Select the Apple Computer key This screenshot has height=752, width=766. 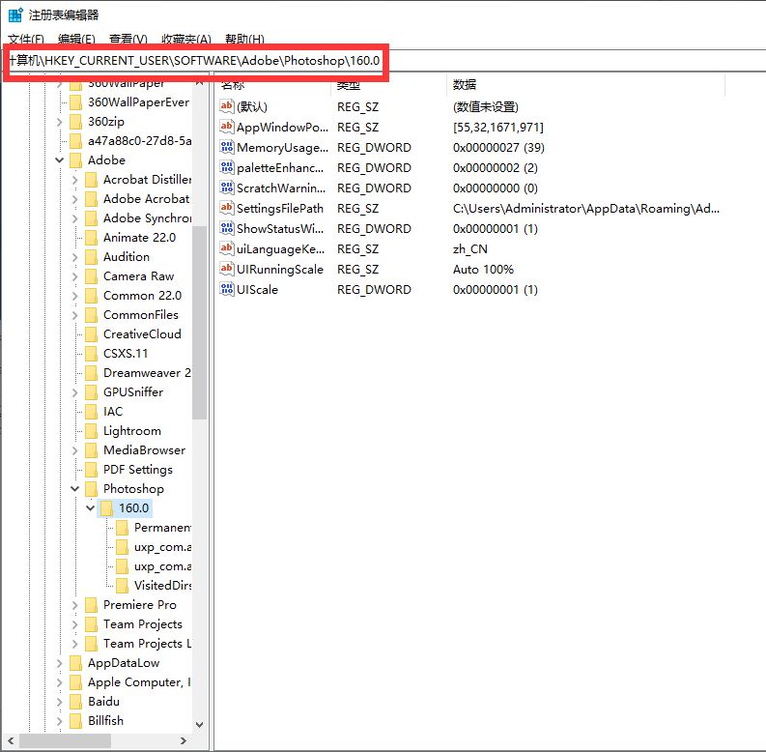[139, 682]
